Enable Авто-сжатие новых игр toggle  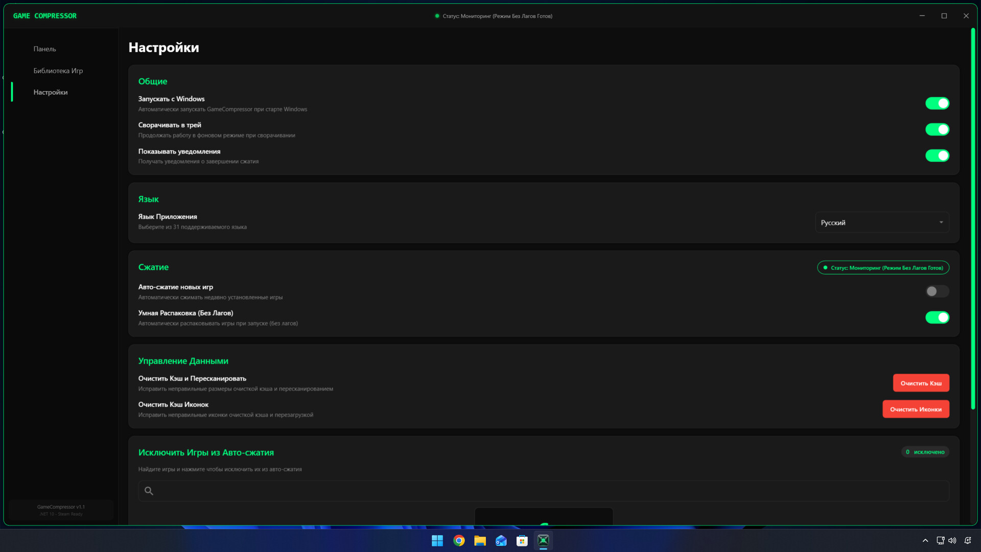click(937, 291)
